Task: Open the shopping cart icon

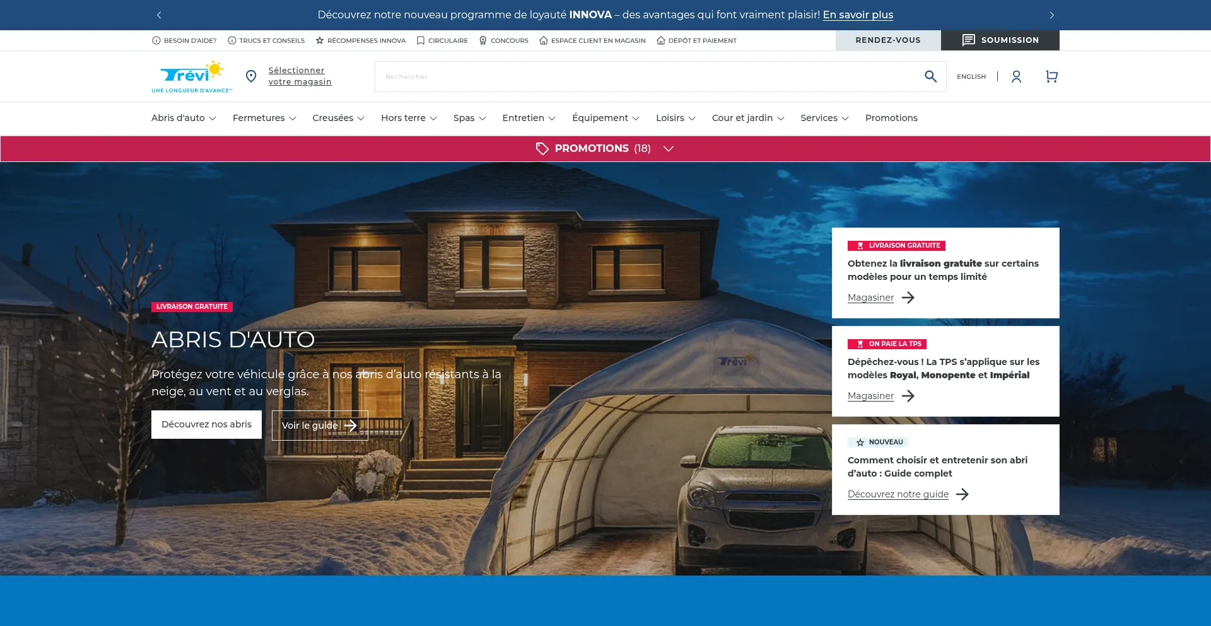Action: click(x=1051, y=76)
